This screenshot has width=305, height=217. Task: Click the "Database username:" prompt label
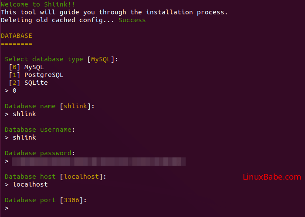40,130
